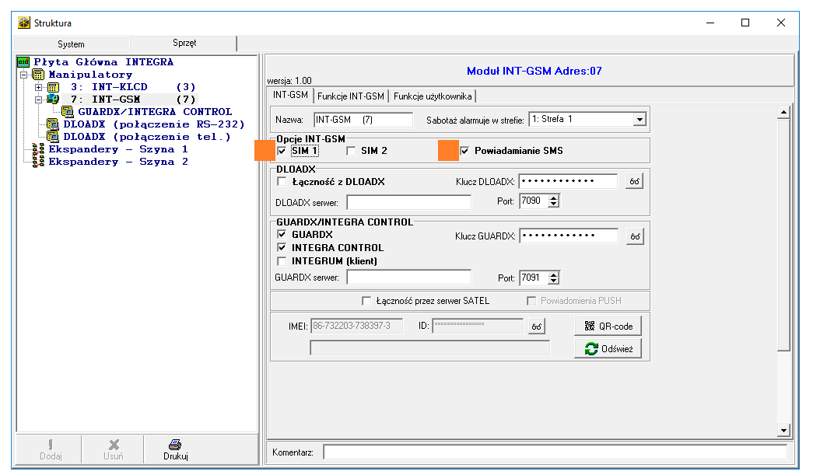The image size is (813, 475).
Task: Toggle the SIM 1 checkbox
Action: click(x=282, y=152)
